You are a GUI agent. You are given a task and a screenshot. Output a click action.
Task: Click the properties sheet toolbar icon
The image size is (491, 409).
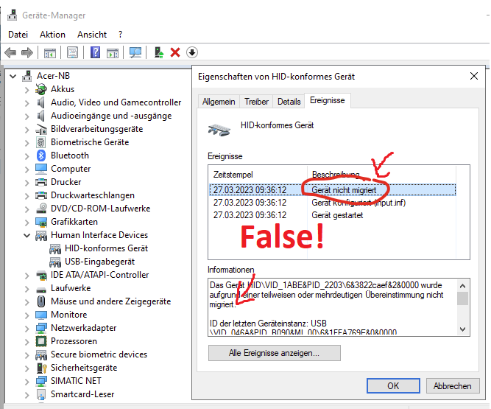coord(72,52)
